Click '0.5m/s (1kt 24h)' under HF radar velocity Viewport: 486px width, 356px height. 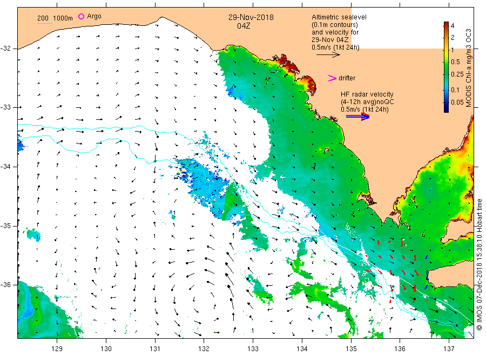pos(365,109)
